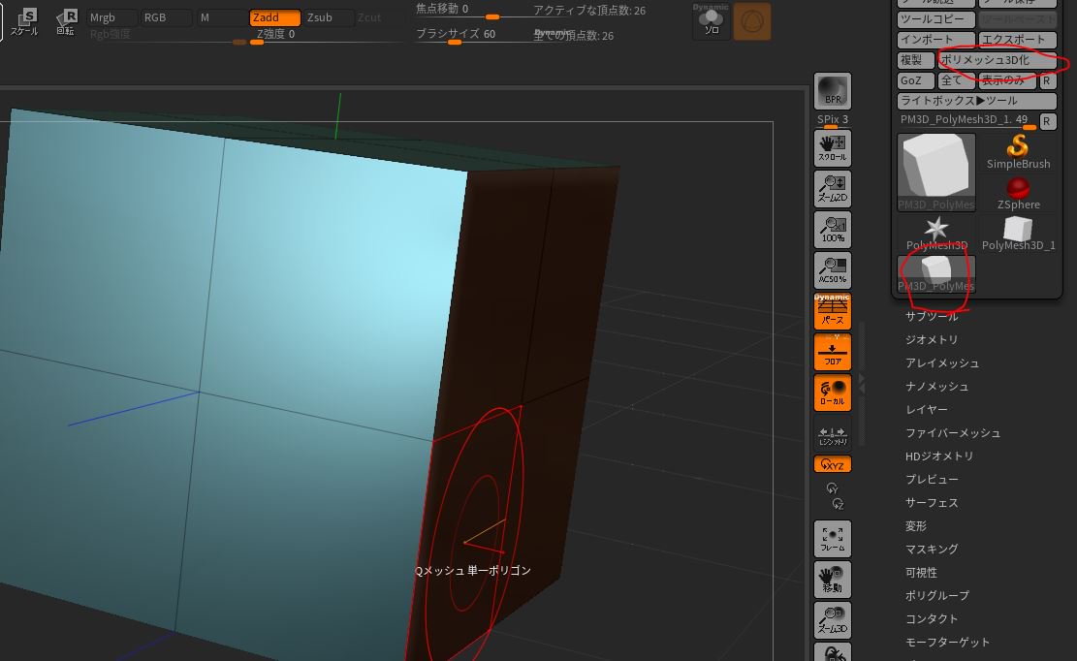Click the R button beside 表示のみ
The height and width of the screenshot is (661, 1077).
1047,81
